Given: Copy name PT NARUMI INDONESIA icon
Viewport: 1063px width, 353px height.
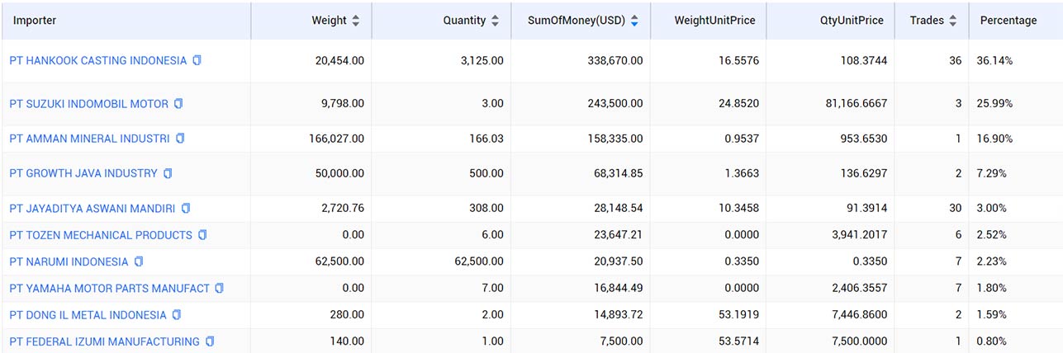Looking at the screenshot, I should (139, 261).
